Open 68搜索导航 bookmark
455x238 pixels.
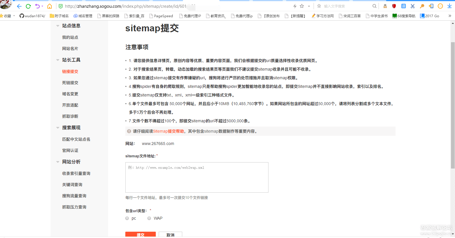coord(404,16)
